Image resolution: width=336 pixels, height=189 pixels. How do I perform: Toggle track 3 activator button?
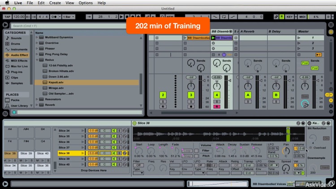coord(191,95)
